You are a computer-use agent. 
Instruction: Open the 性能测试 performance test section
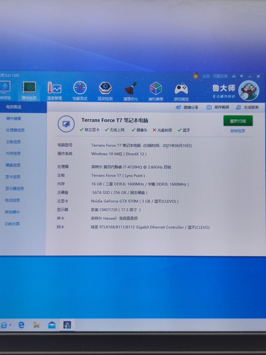80,91
